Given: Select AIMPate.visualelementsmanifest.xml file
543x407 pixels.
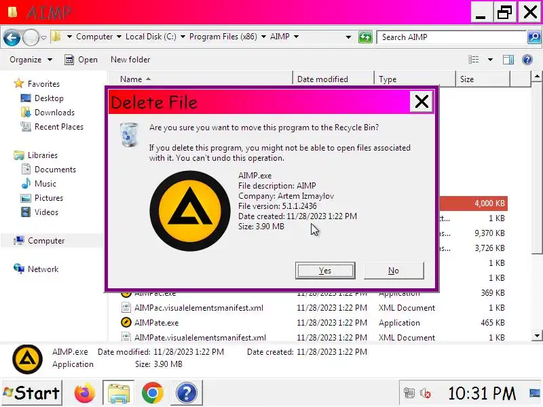Looking at the screenshot, I should pos(200,337).
